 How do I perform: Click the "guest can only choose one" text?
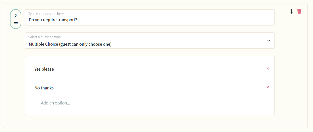[85, 44]
